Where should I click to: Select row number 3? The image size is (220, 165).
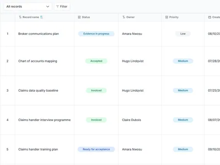coord(7,90)
